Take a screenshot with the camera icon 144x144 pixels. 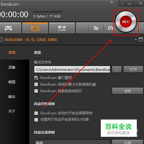tap(110, 28)
